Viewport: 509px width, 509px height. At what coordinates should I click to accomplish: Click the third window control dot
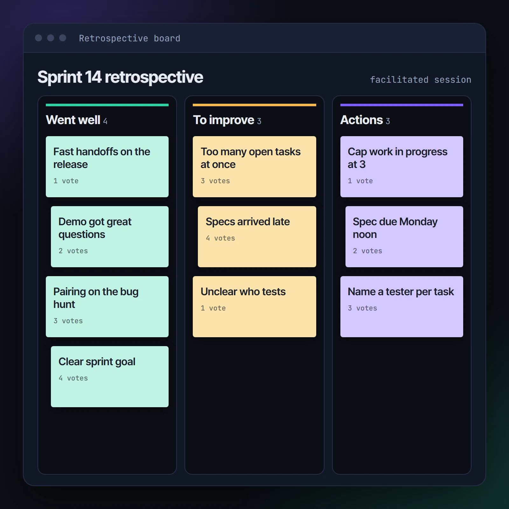(63, 38)
